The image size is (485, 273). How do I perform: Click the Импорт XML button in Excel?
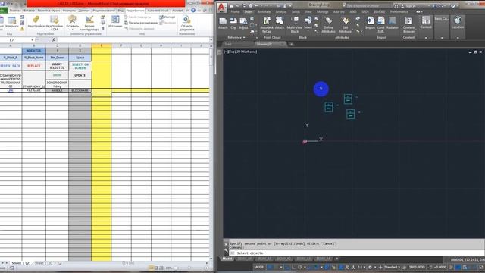167,17
